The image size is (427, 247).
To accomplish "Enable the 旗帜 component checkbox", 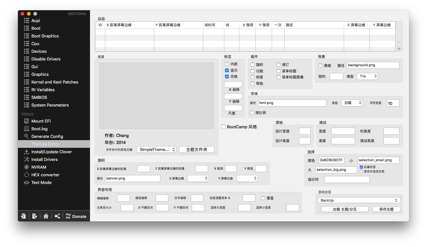I will pyautogui.click(x=253, y=65).
